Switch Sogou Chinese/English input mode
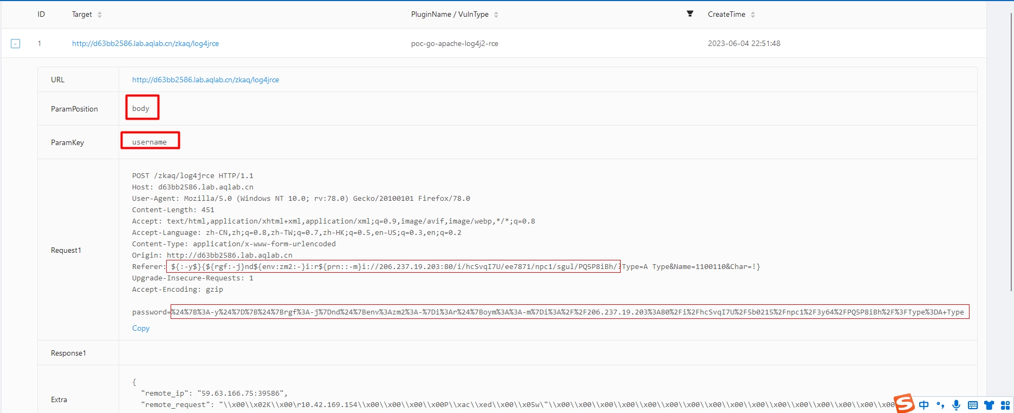Viewport: 1014px width, 413px height. tap(924, 405)
